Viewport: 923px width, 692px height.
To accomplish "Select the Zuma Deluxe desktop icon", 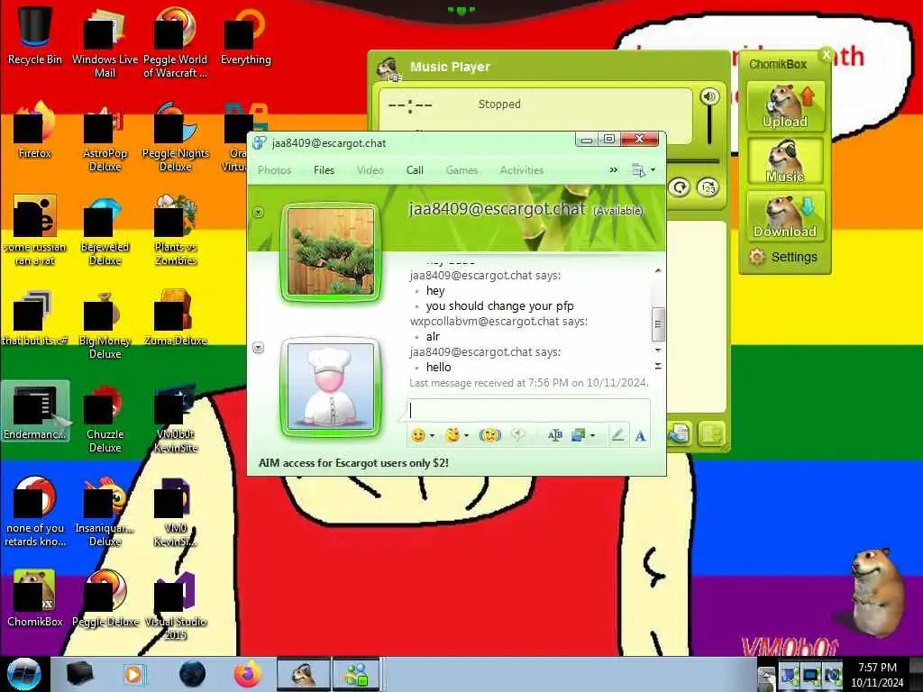I will (176, 316).
